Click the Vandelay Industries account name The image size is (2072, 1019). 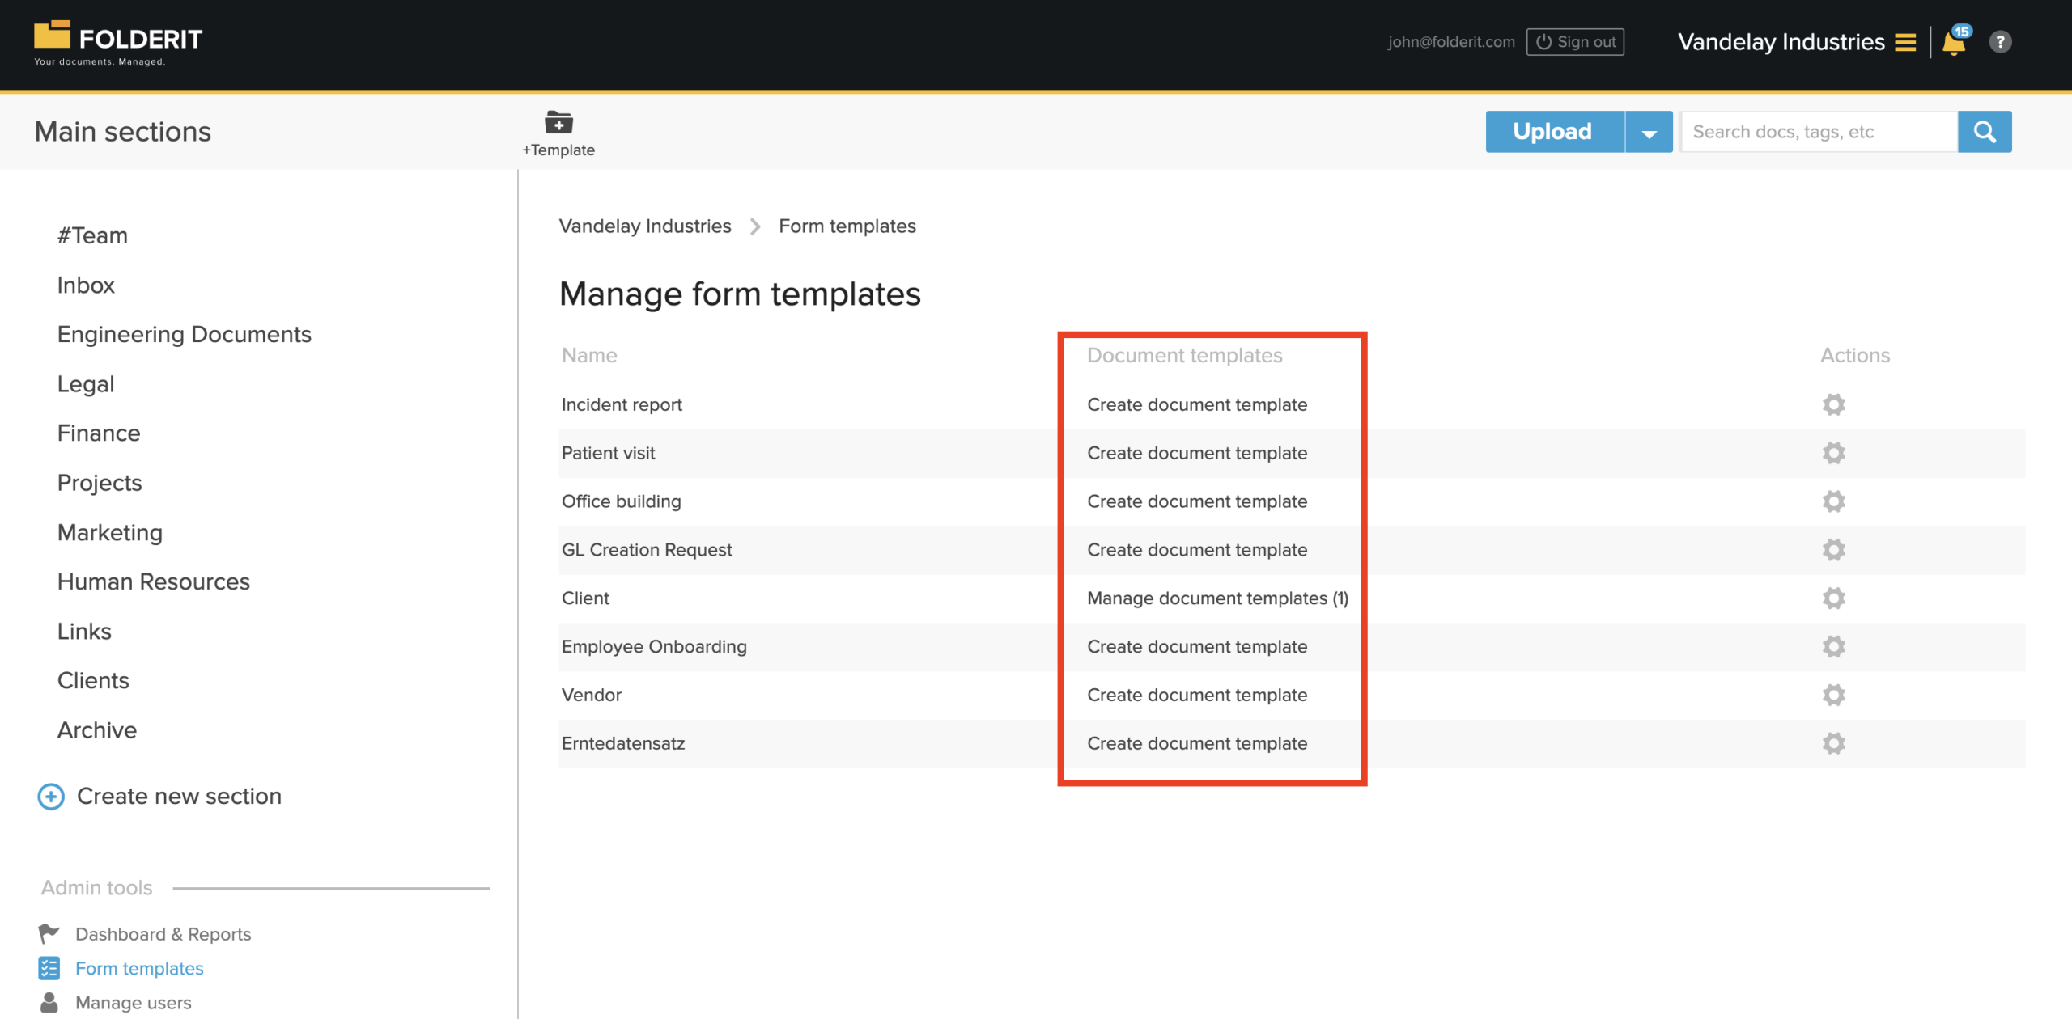pos(1781,42)
